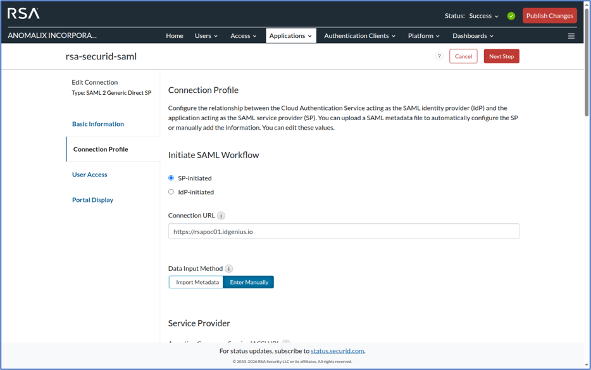Image resolution: width=591 pixels, height=370 pixels.
Task: Expand the Status Success dropdown
Action: [483, 16]
